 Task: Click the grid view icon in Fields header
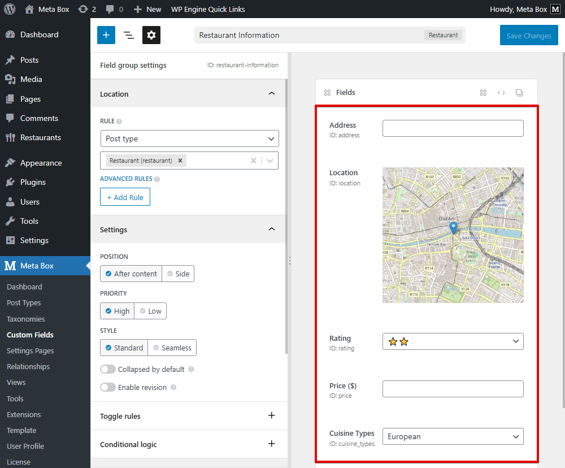pyautogui.click(x=483, y=93)
